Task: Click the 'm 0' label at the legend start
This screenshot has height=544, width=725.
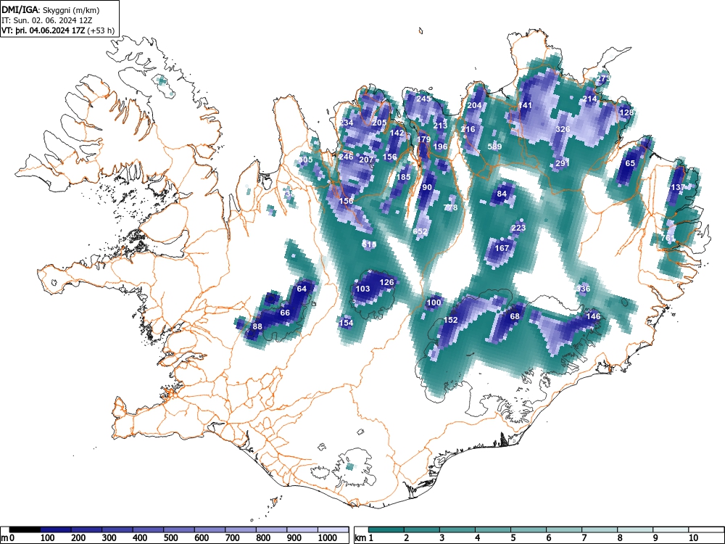Action: point(7,538)
